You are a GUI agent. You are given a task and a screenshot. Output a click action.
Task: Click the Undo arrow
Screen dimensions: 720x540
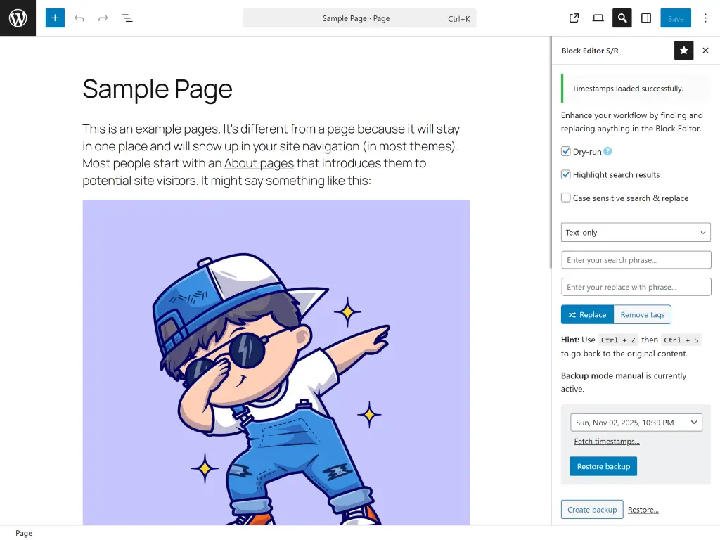(79, 18)
